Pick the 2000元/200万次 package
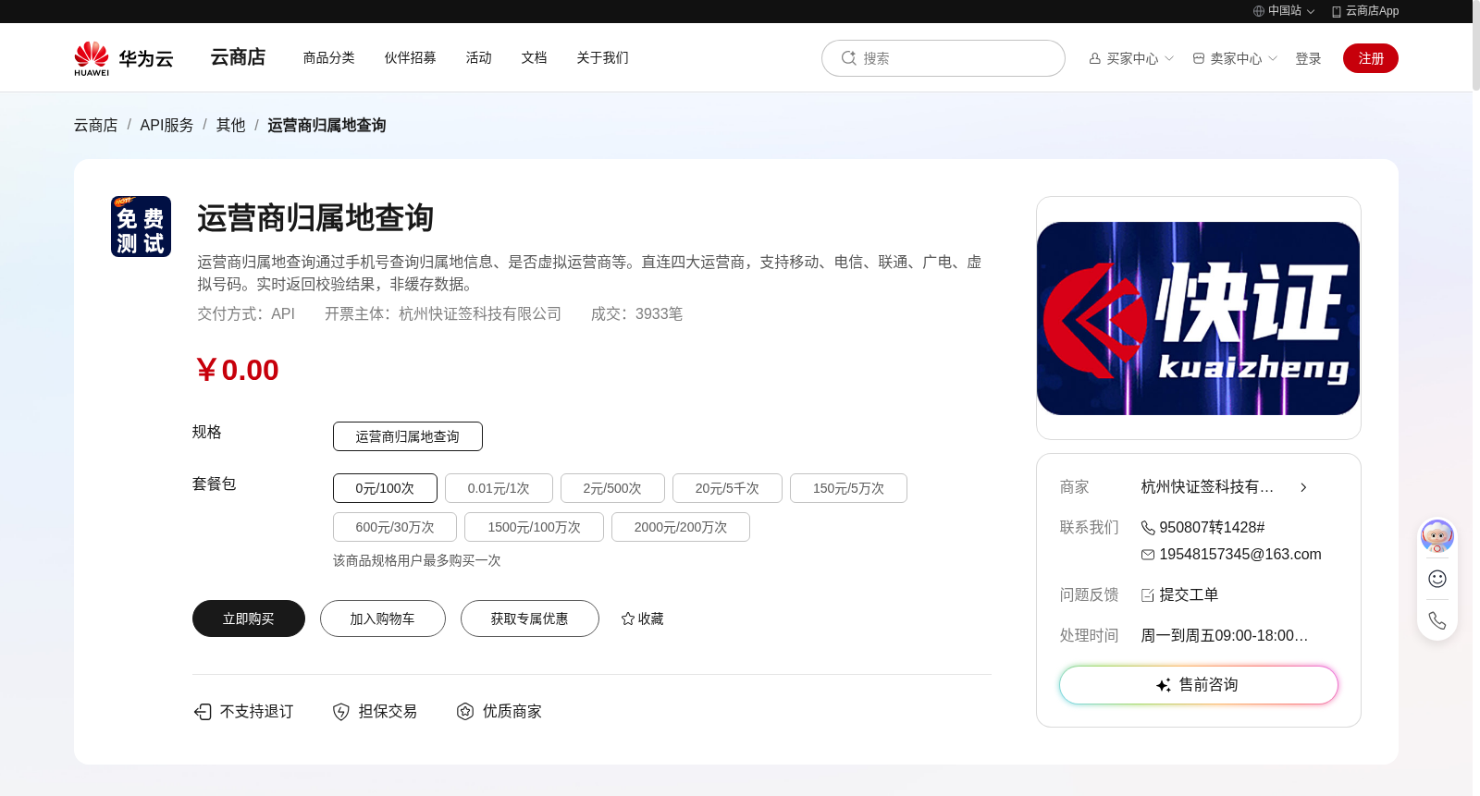The image size is (1480, 796). pyautogui.click(x=681, y=527)
